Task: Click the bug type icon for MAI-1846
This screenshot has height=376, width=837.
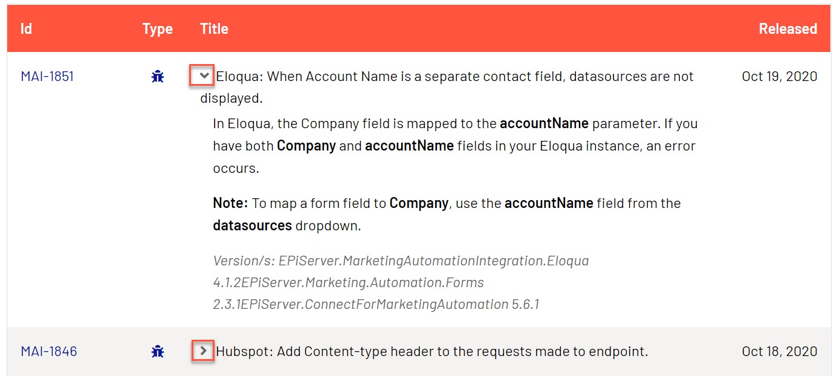Action: pos(158,351)
